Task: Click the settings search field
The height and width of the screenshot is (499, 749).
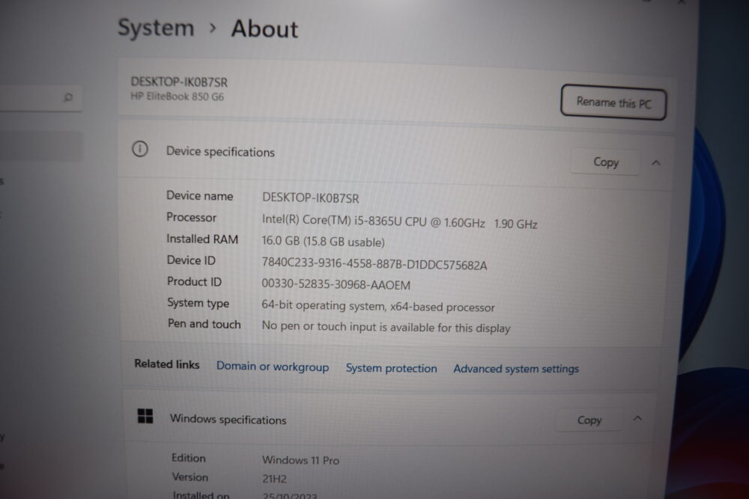Action: [x=40, y=98]
